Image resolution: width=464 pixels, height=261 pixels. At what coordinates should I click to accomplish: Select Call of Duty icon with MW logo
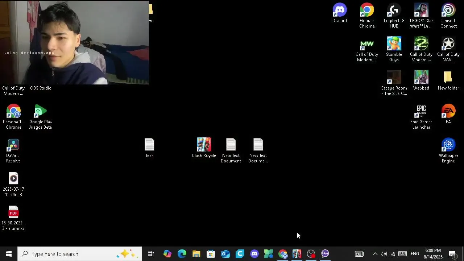367,50
